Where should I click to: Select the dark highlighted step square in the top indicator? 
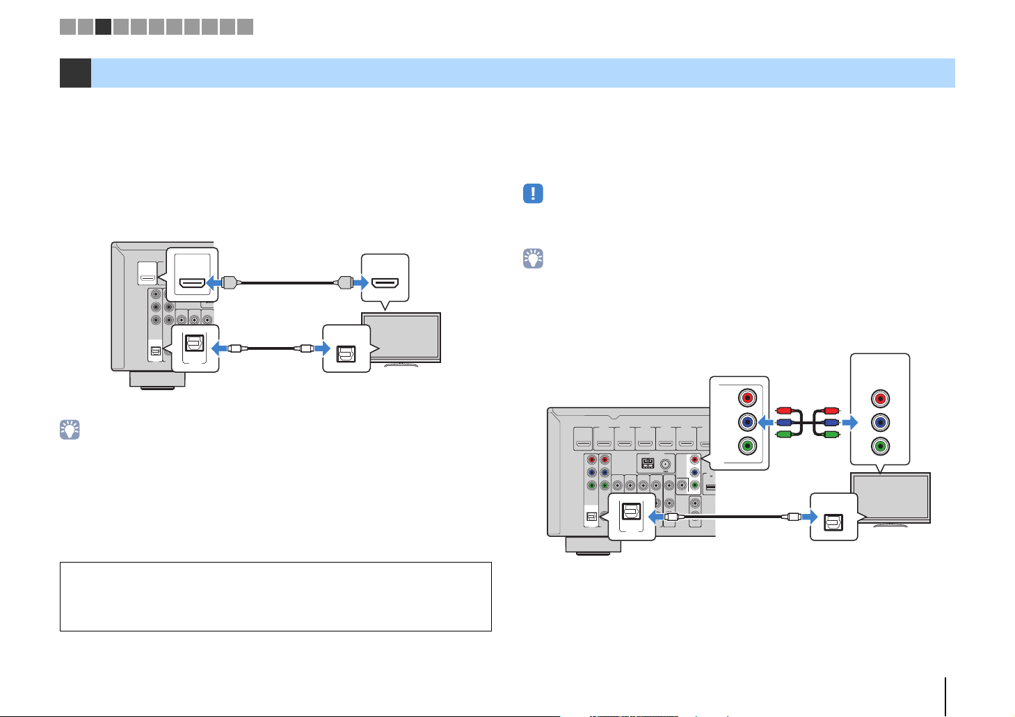[103, 27]
